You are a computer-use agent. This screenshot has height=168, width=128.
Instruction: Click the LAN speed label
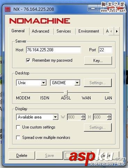[108, 98]
